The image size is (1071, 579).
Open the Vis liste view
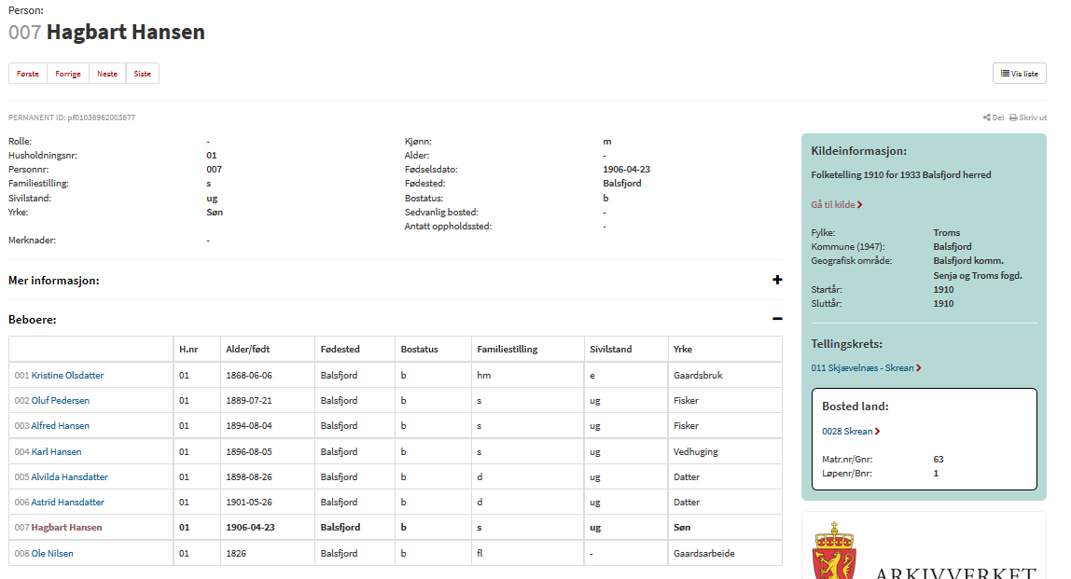[1019, 74]
